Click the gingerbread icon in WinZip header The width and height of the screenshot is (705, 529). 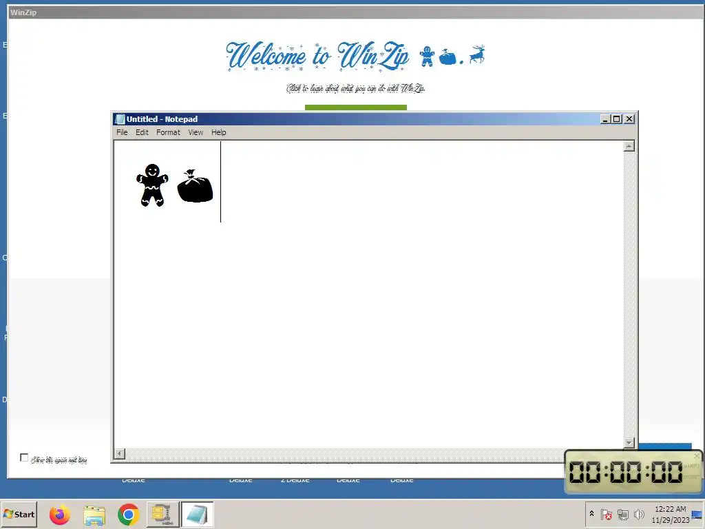[x=427, y=56]
